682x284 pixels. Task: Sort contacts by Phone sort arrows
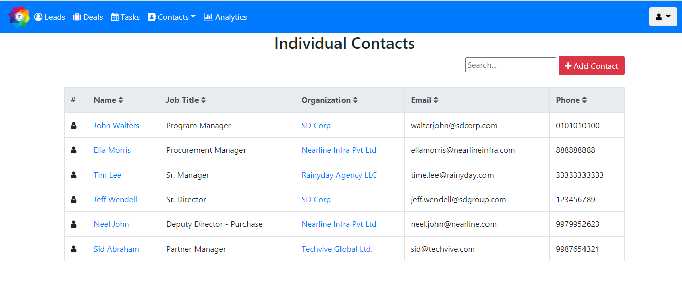584,100
